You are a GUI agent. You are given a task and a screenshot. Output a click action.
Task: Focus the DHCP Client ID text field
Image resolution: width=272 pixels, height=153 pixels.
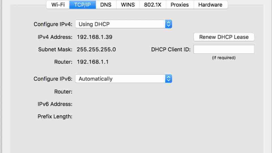point(224,50)
